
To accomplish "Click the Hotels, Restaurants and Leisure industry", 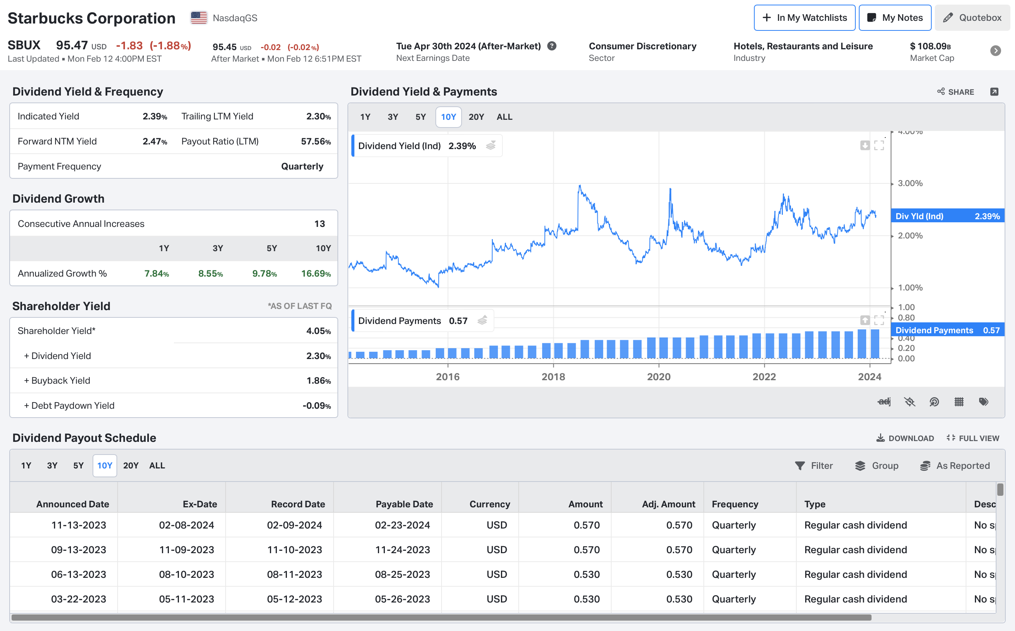I will 803,46.
